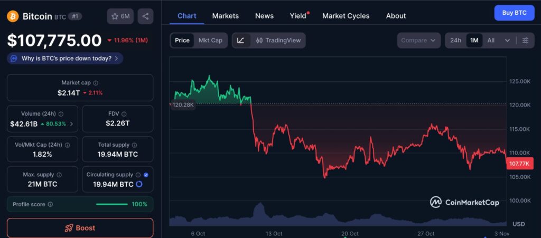Screen dimensions: 541x238
Task: Click the 1.82% Vol/Mkt Cap value
Action: pos(42,154)
